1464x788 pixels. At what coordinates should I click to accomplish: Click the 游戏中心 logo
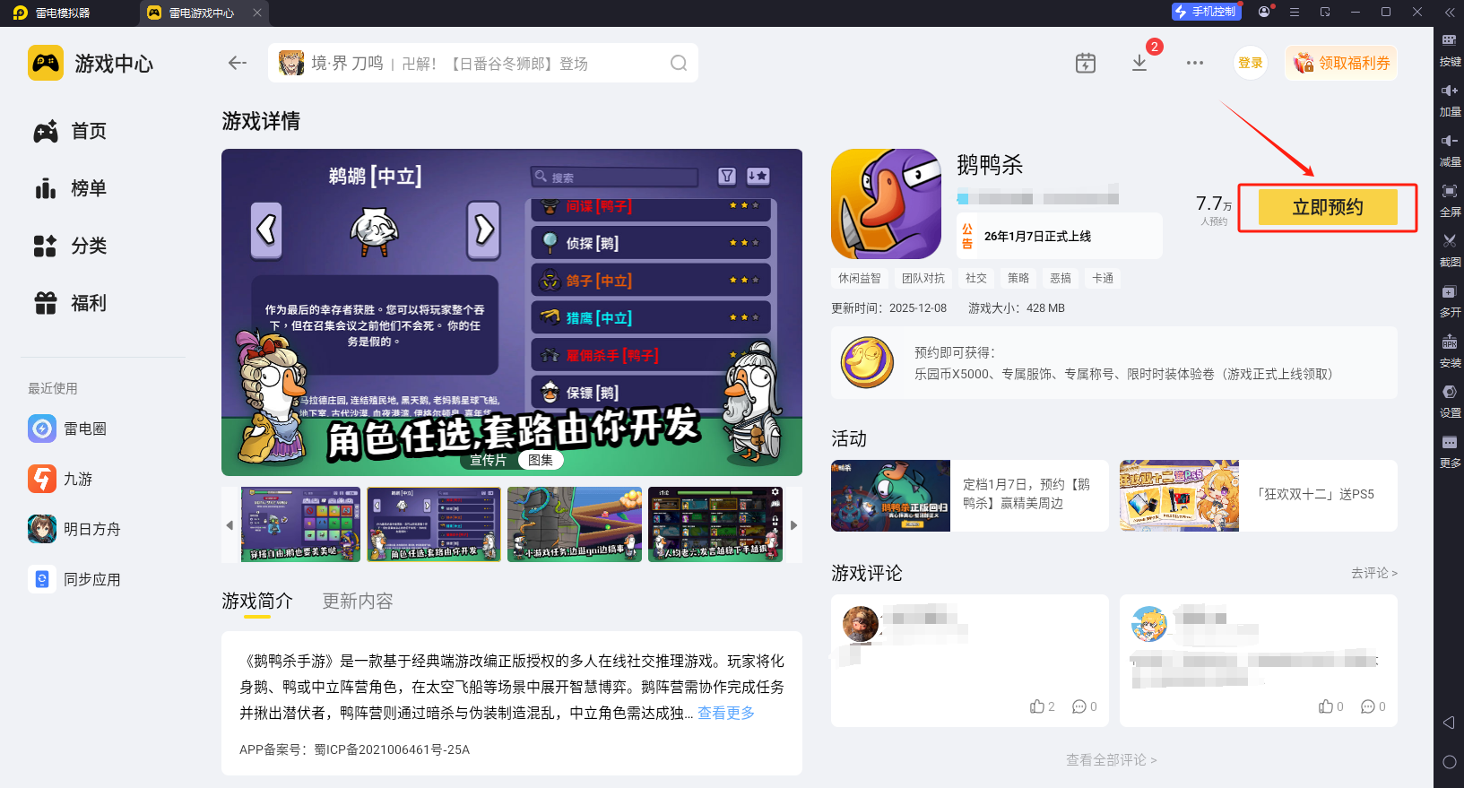91,64
